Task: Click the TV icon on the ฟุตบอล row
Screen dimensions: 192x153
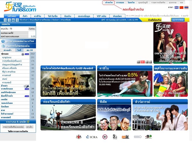Action: click(x=23, y=54)
